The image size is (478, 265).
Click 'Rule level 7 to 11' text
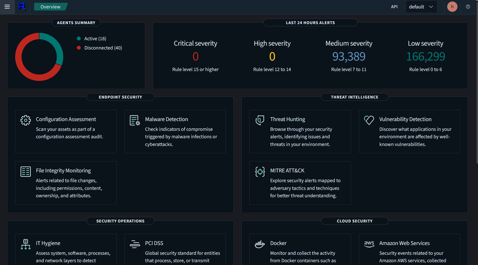(x=349, y=69)
